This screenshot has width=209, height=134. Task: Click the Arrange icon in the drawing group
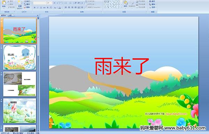coord(125,4)
